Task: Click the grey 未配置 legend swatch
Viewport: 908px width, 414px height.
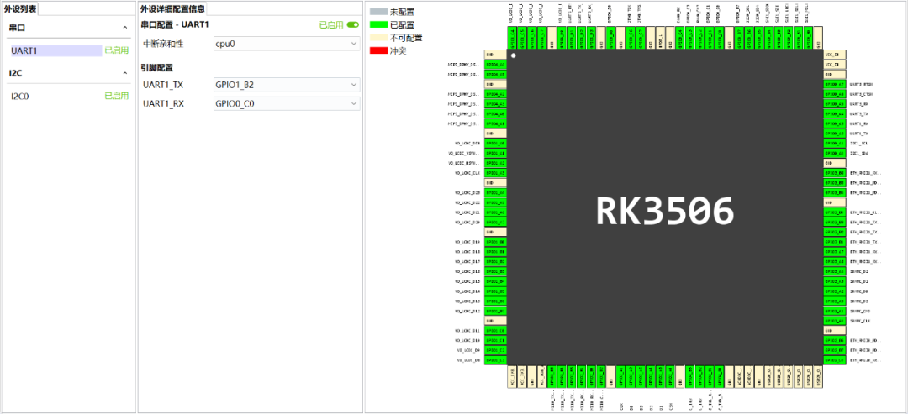Action: 378,11
